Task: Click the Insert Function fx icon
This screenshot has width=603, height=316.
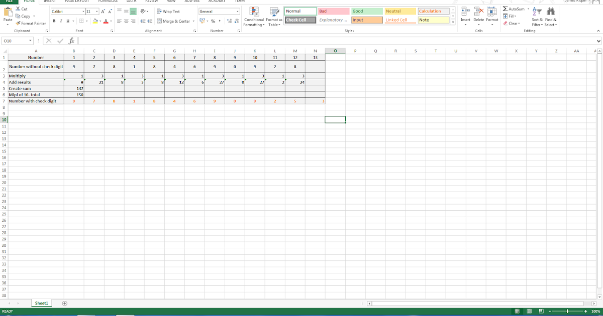Action: click(72, 41)
